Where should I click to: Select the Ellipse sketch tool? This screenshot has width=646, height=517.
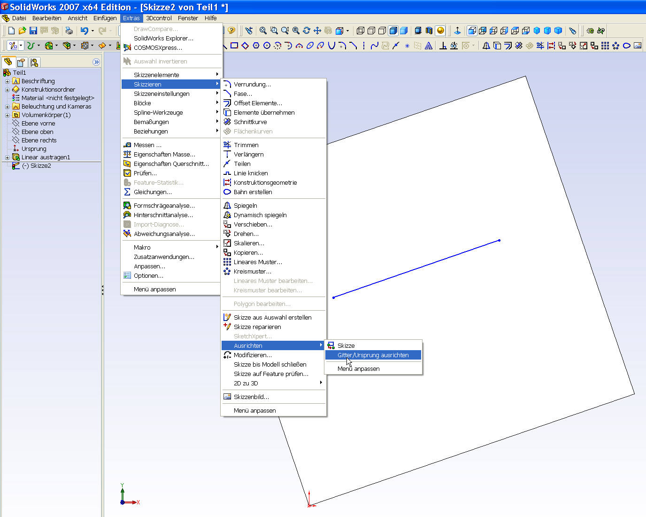click(310, 46)
